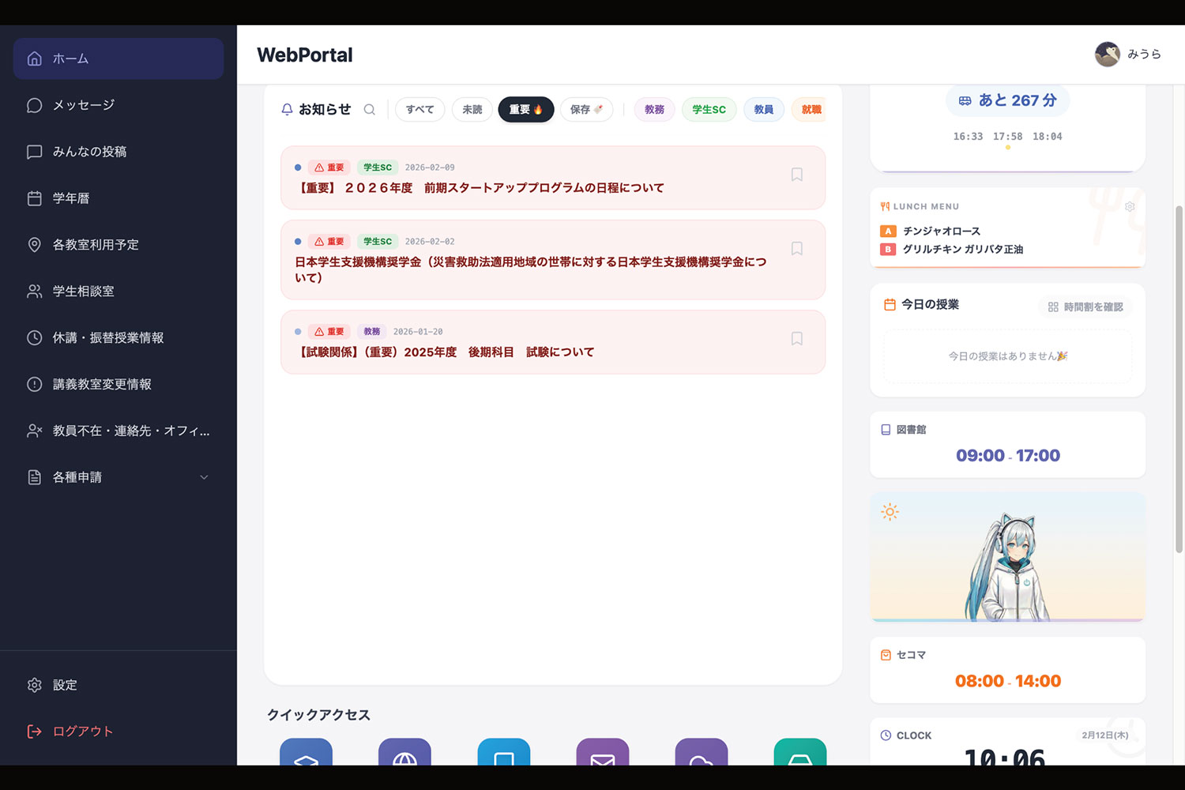
Task: Open the purple mail quick access icon
Action: point(602,754)
